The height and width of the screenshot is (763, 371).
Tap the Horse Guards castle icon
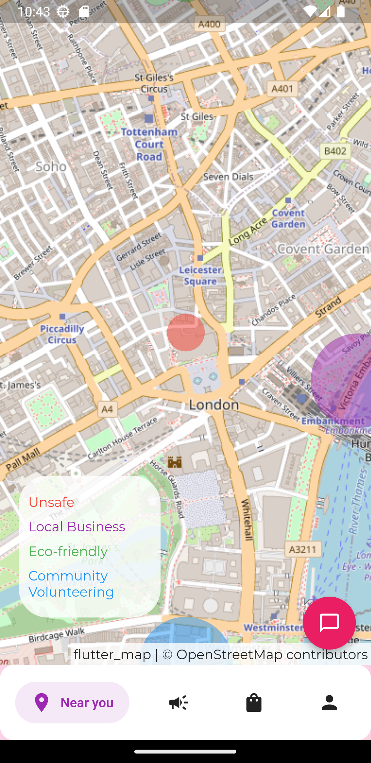coord(175,462)
